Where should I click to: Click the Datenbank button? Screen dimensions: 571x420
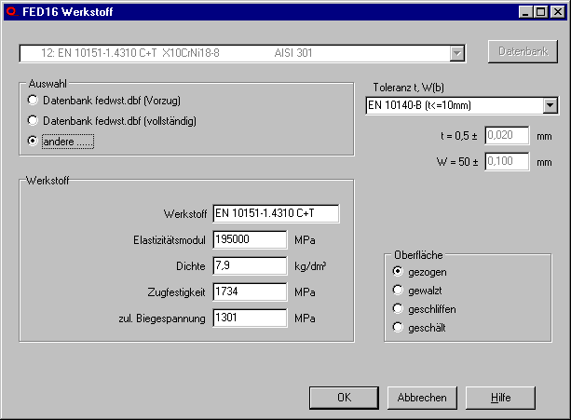pos(523,52)
